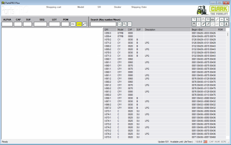Select row I-059-4 in the list

coord(165,36)
